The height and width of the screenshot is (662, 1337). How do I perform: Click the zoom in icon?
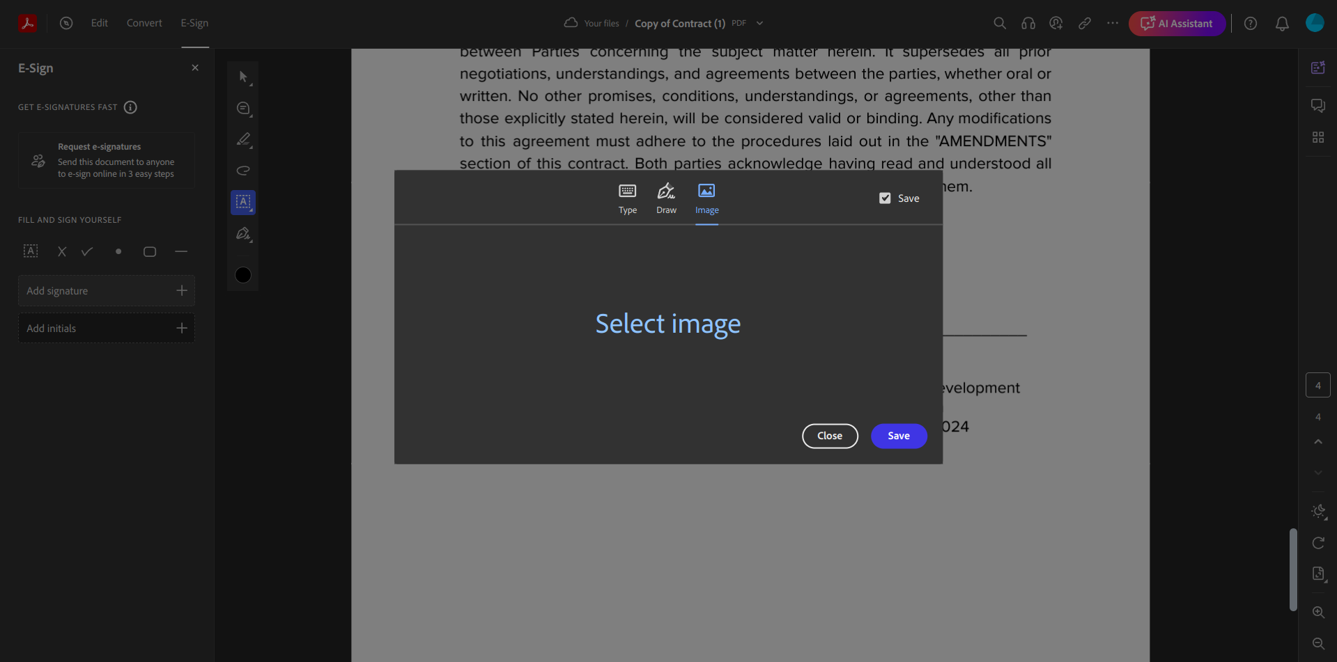(x=1318, y=613)
